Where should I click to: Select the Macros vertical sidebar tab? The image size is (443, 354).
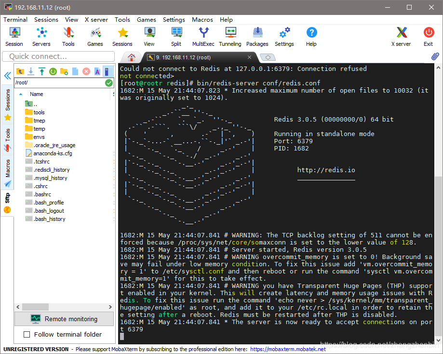tap(8, 173)
